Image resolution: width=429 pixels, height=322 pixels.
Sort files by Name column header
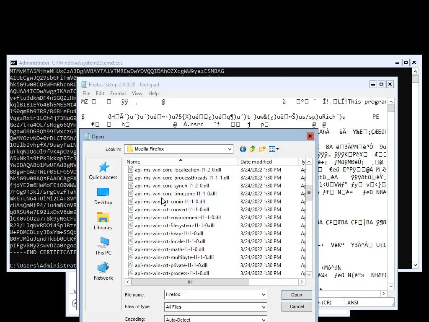pos(181,161)
